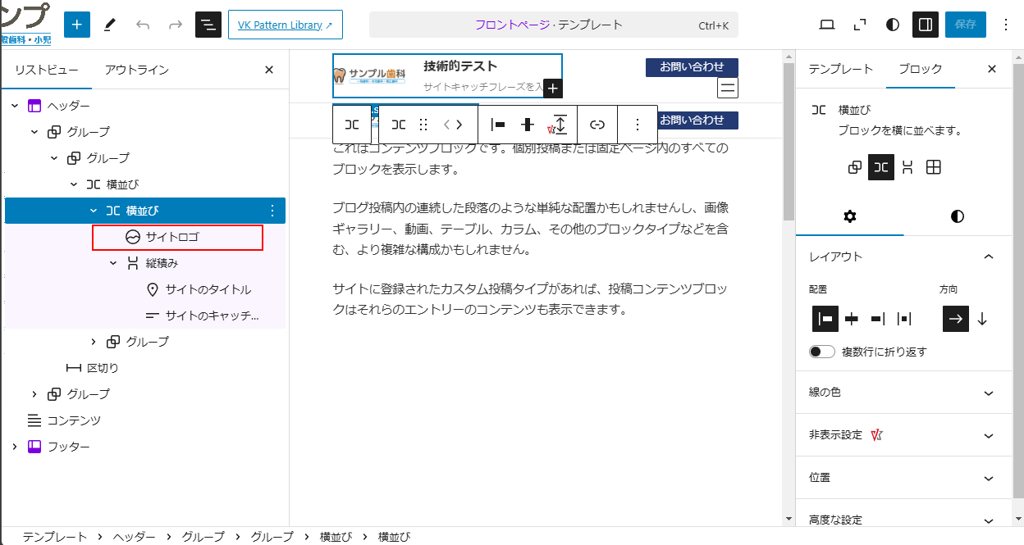Expand the フッター tree item chevron
The image size is (1024, 545).
click(14, 447)
